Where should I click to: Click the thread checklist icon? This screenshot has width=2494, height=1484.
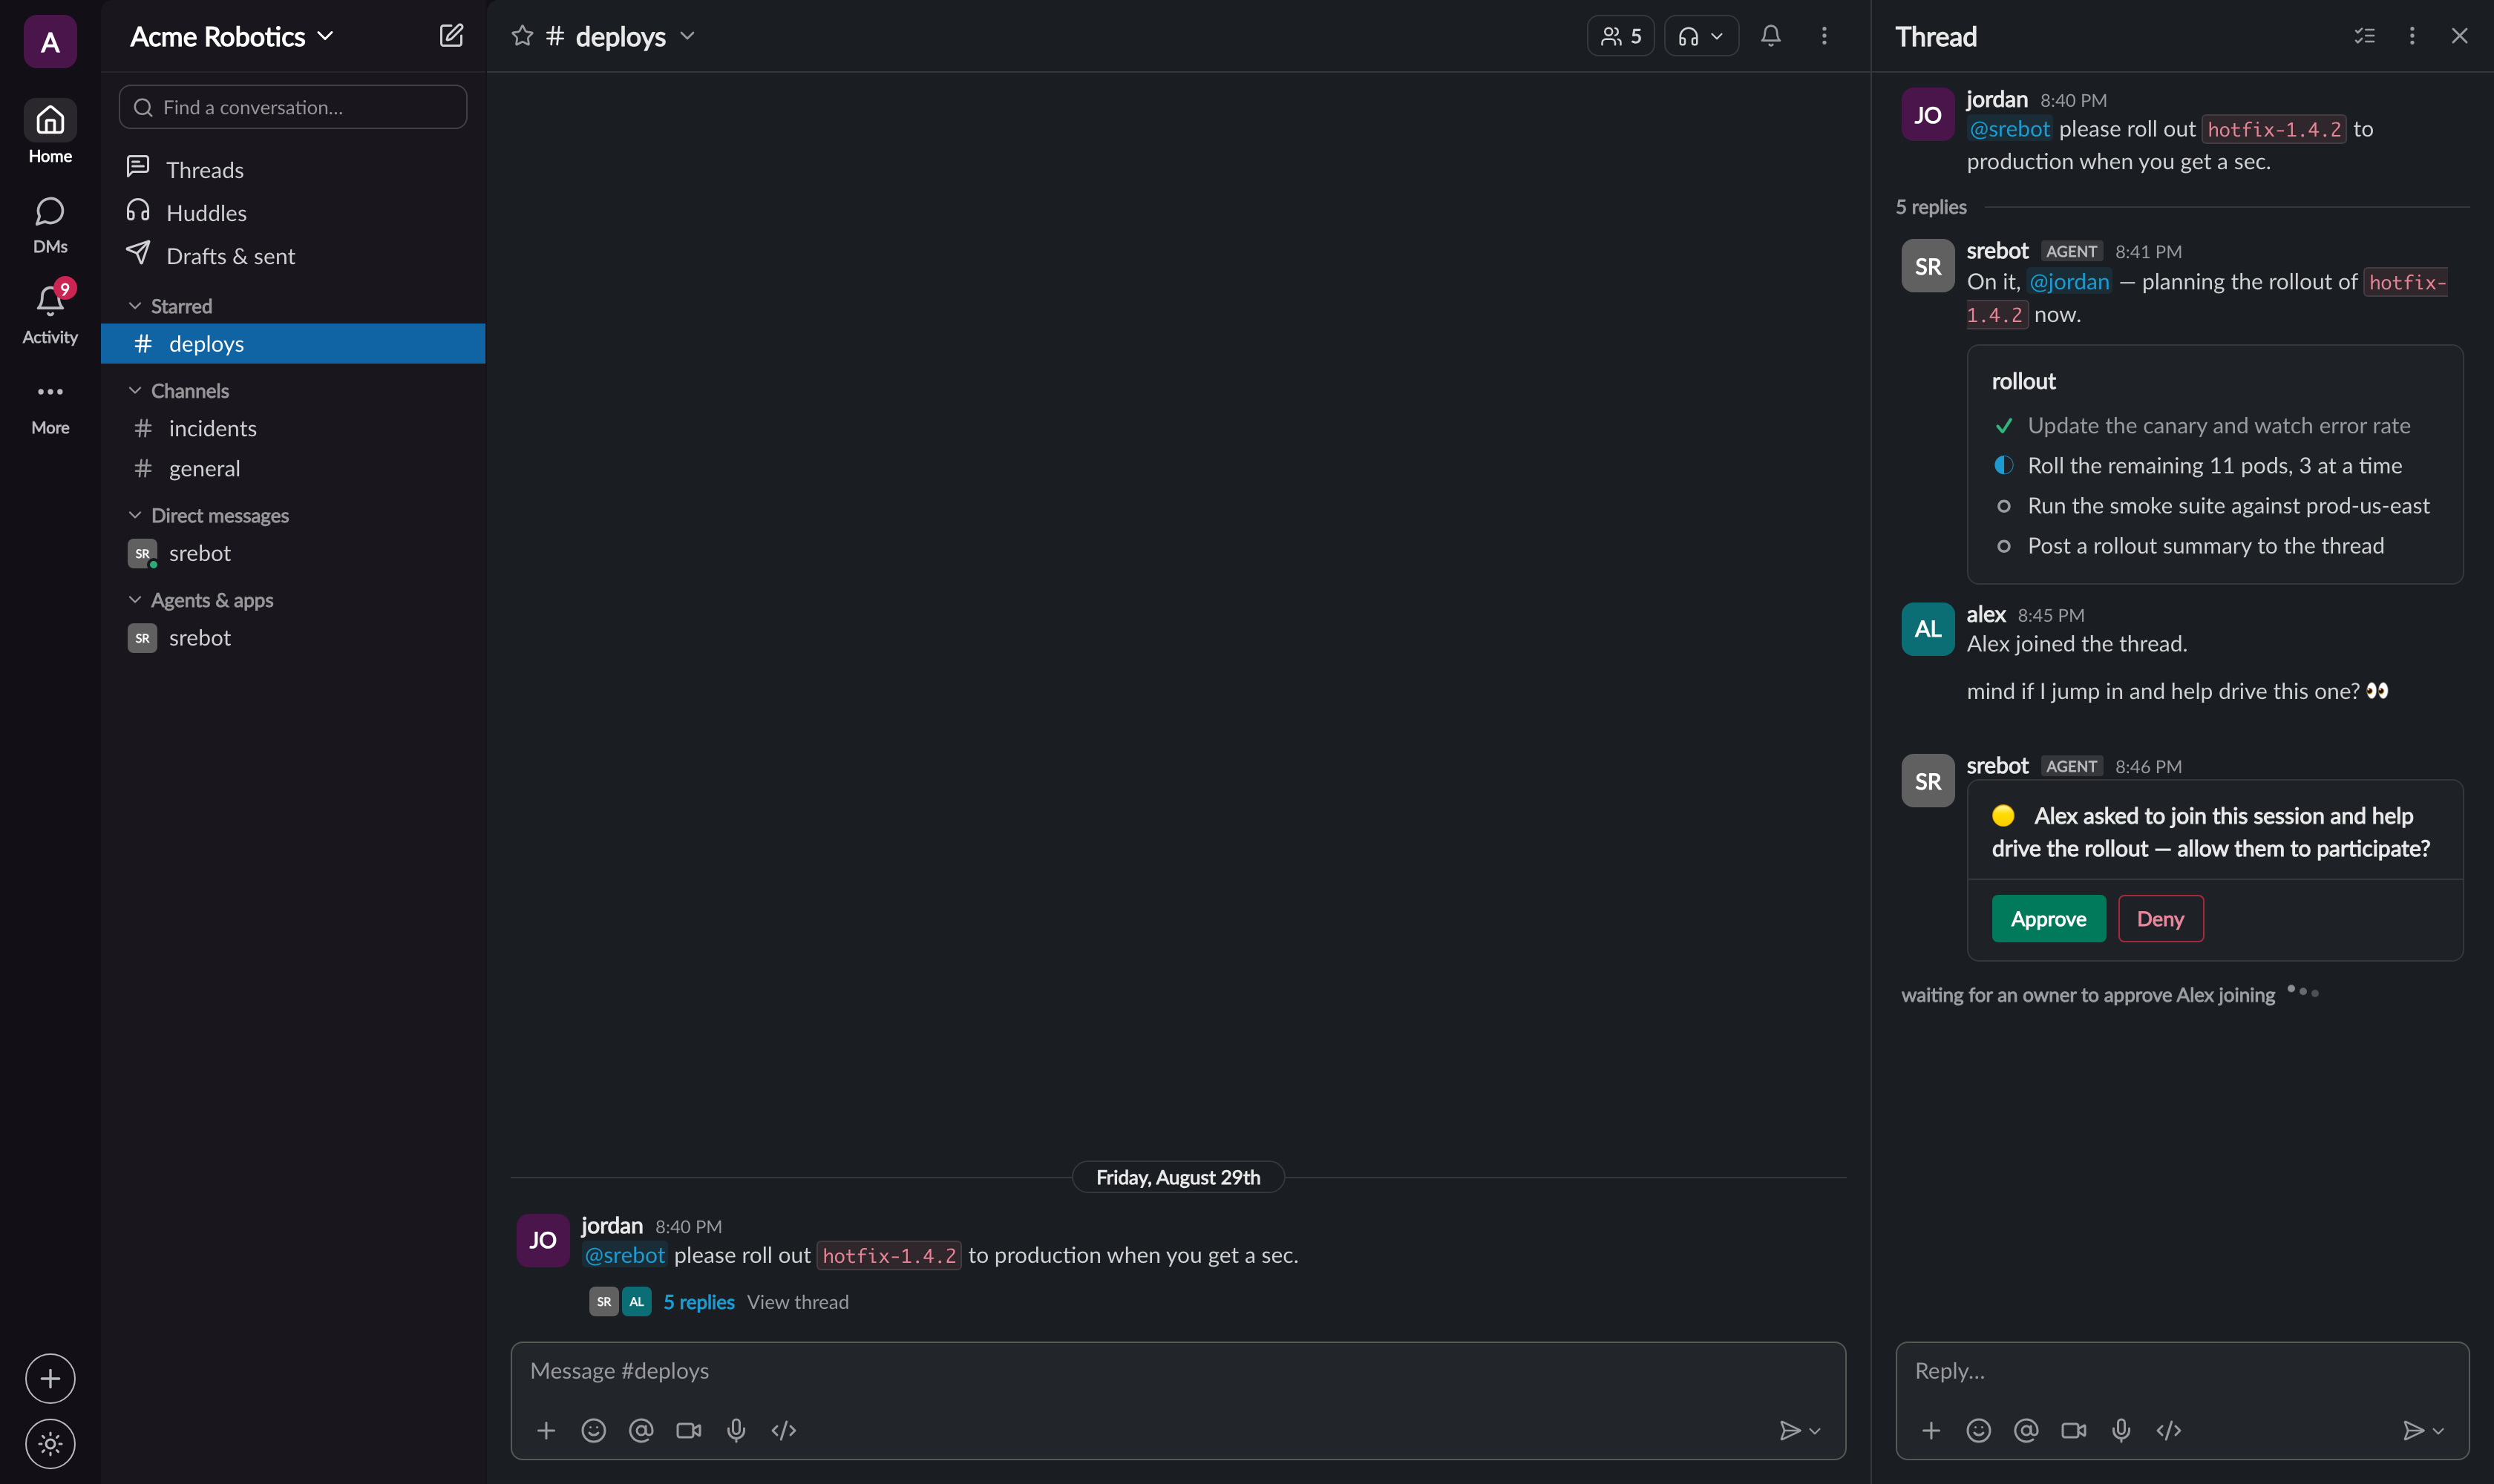2364,36
